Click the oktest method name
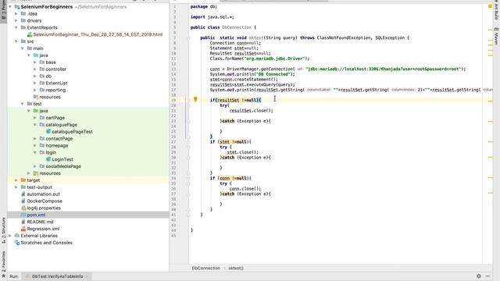 pos(256,37)
